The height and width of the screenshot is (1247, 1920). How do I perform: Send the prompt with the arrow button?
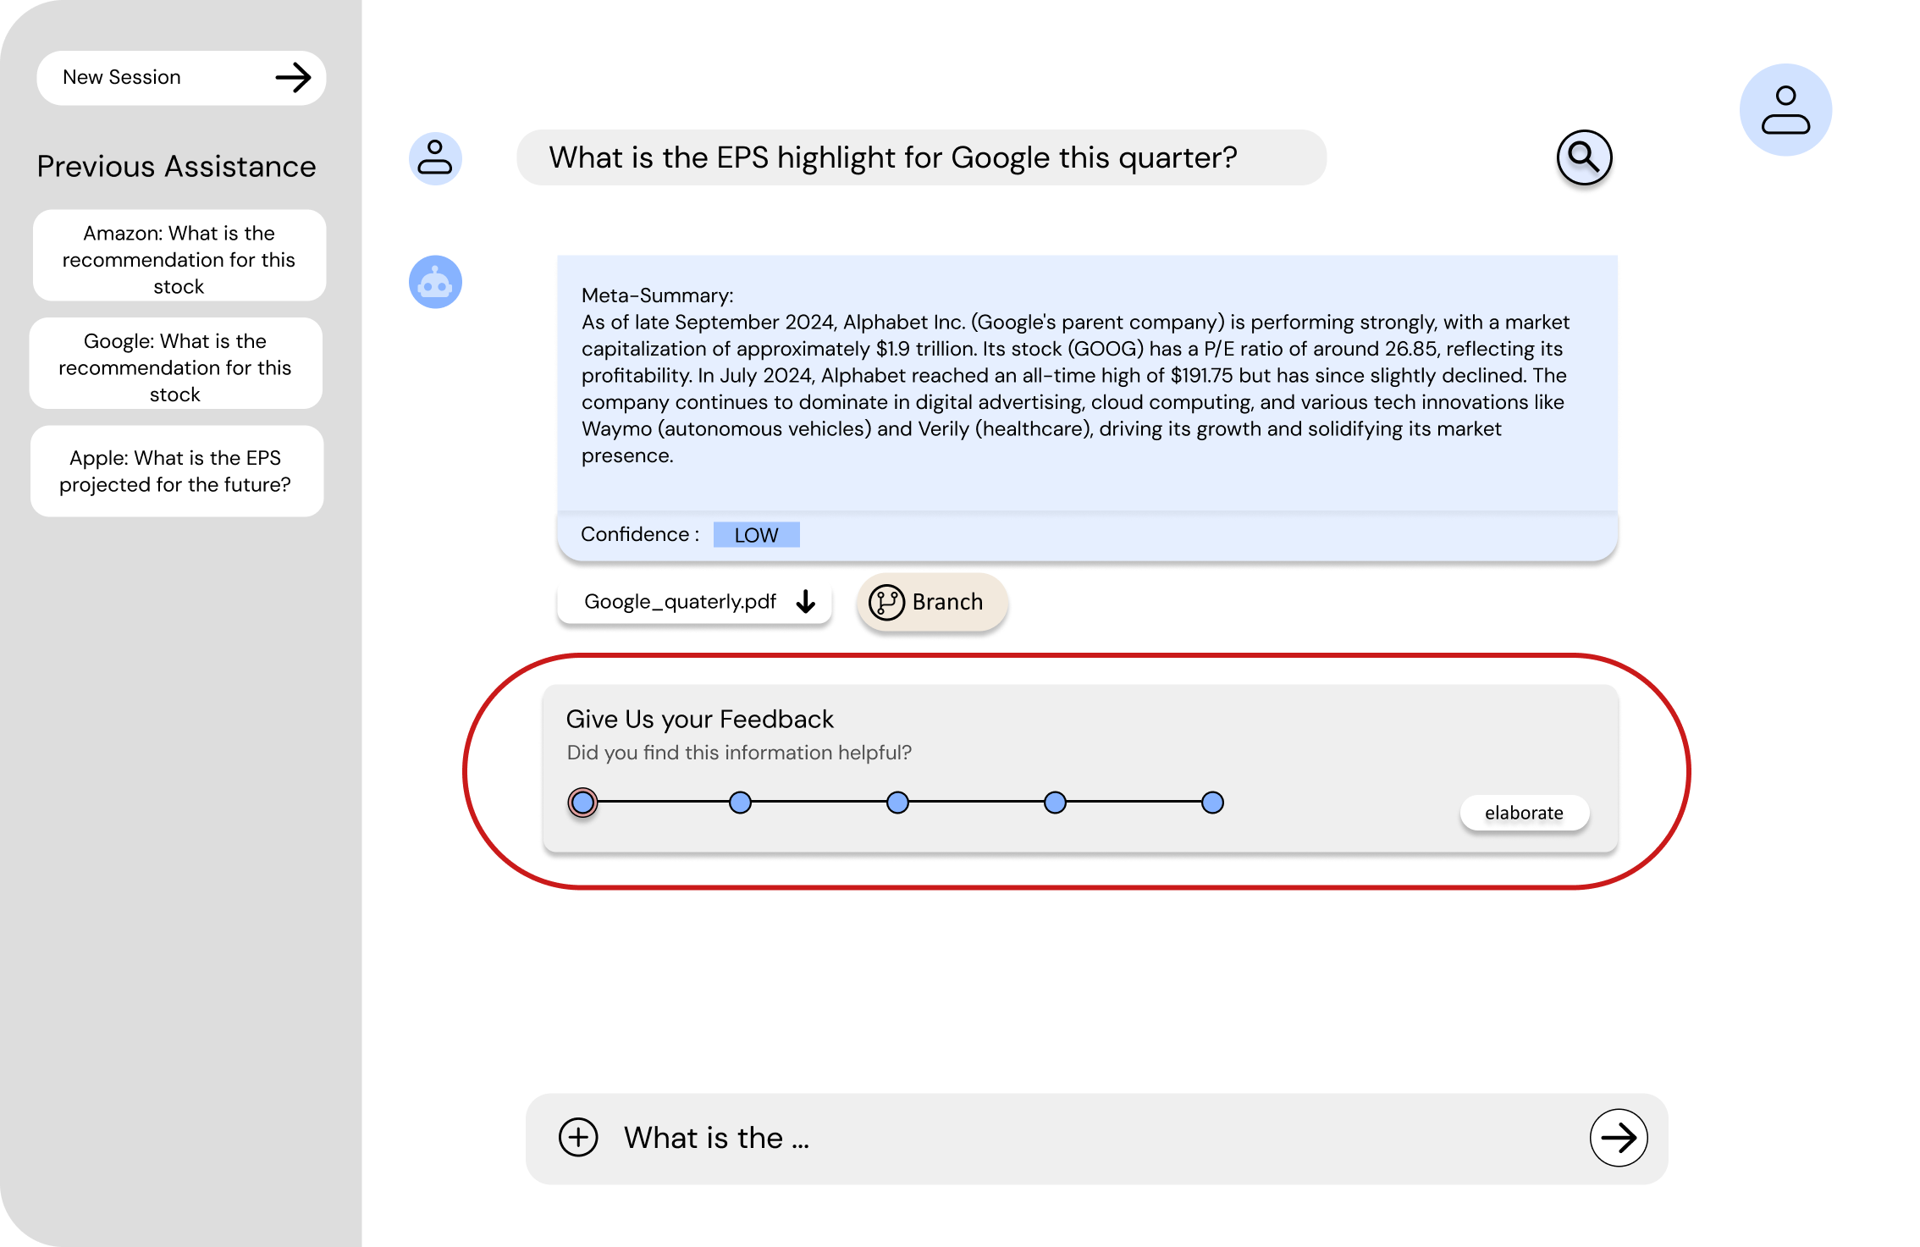click(1618, 1138)
